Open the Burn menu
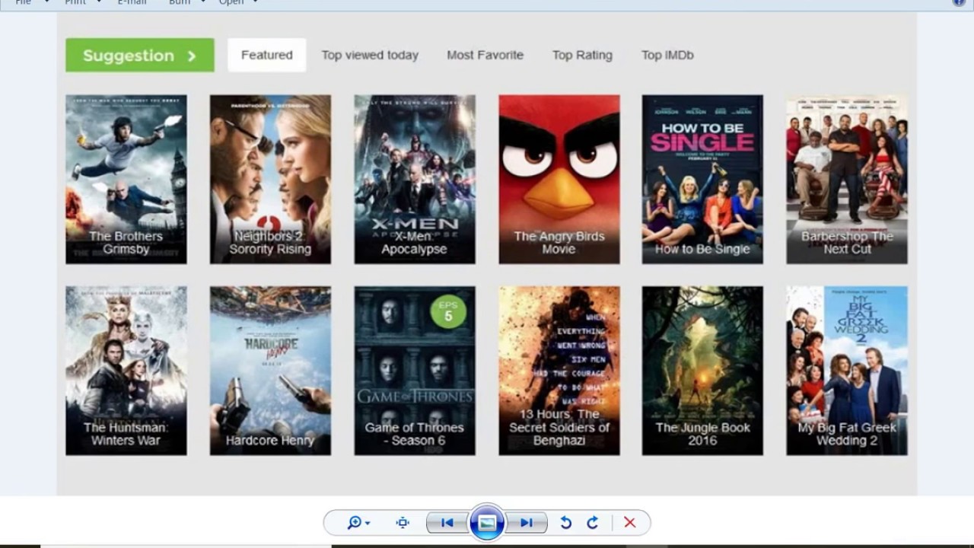974x548 pixels. 186,2
